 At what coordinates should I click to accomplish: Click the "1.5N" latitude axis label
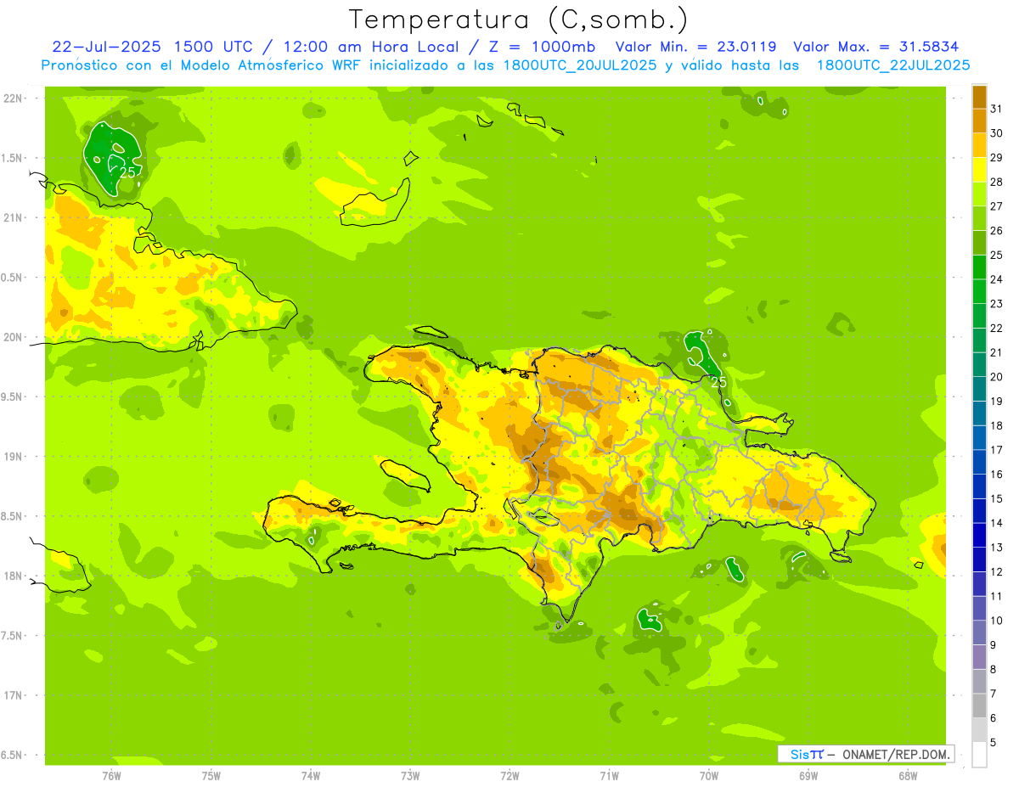click(x=13, y=158)
